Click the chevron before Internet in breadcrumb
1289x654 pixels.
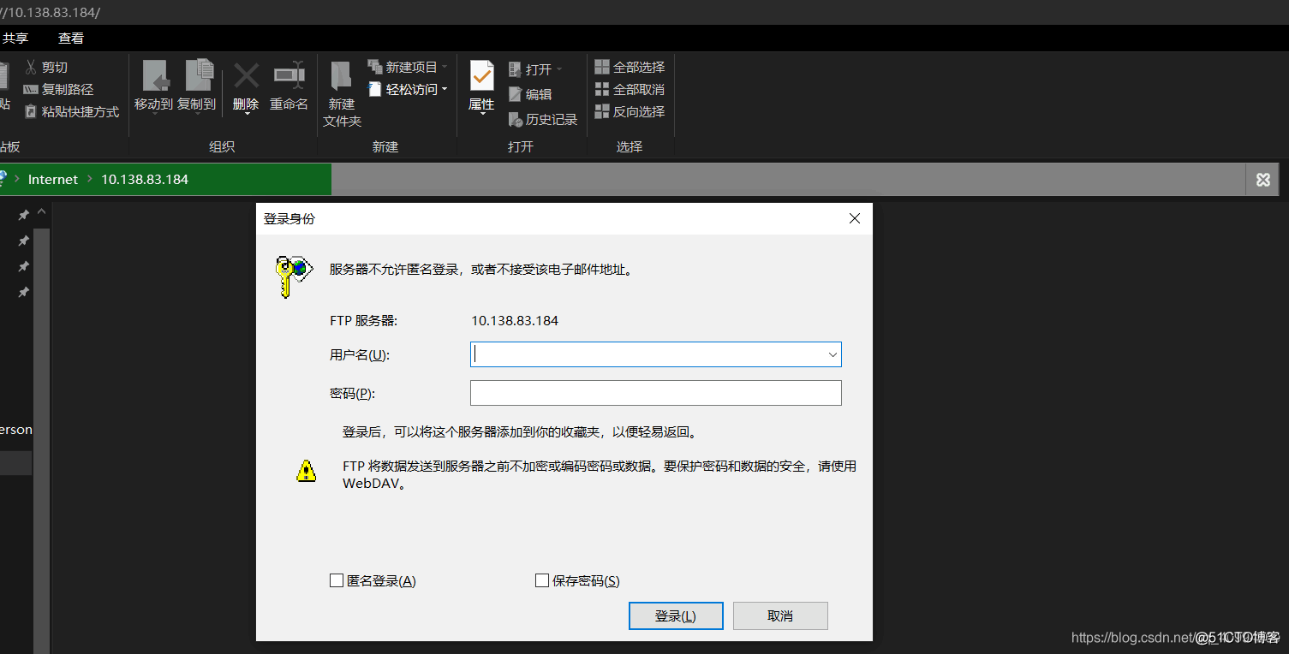click(17, 179)
